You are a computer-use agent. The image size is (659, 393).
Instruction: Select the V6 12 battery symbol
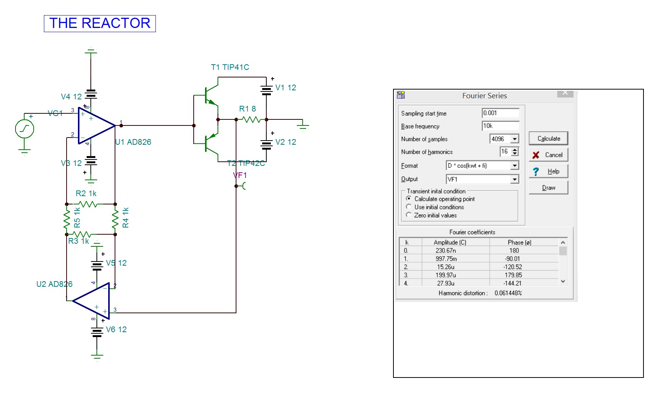pyautogui.click(x=97, y=332)
